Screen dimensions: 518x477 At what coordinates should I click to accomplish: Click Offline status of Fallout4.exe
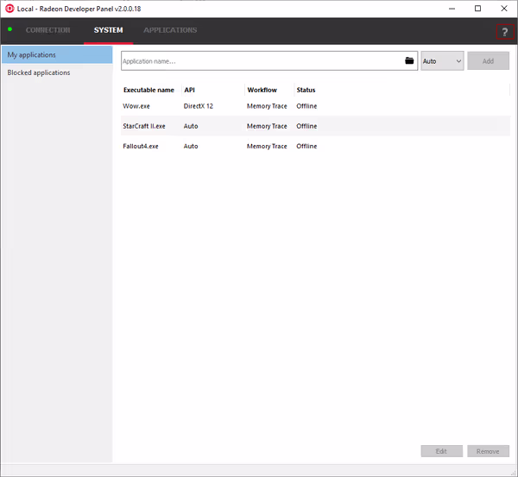[x=306, y=146]
